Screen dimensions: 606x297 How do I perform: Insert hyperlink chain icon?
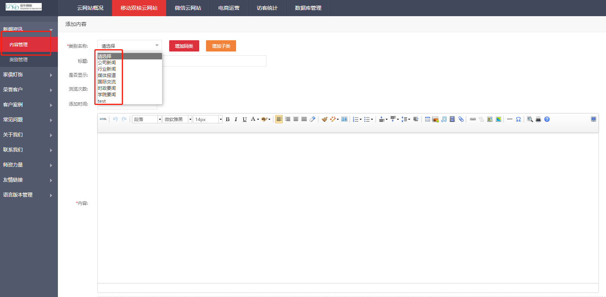point(473,119)
